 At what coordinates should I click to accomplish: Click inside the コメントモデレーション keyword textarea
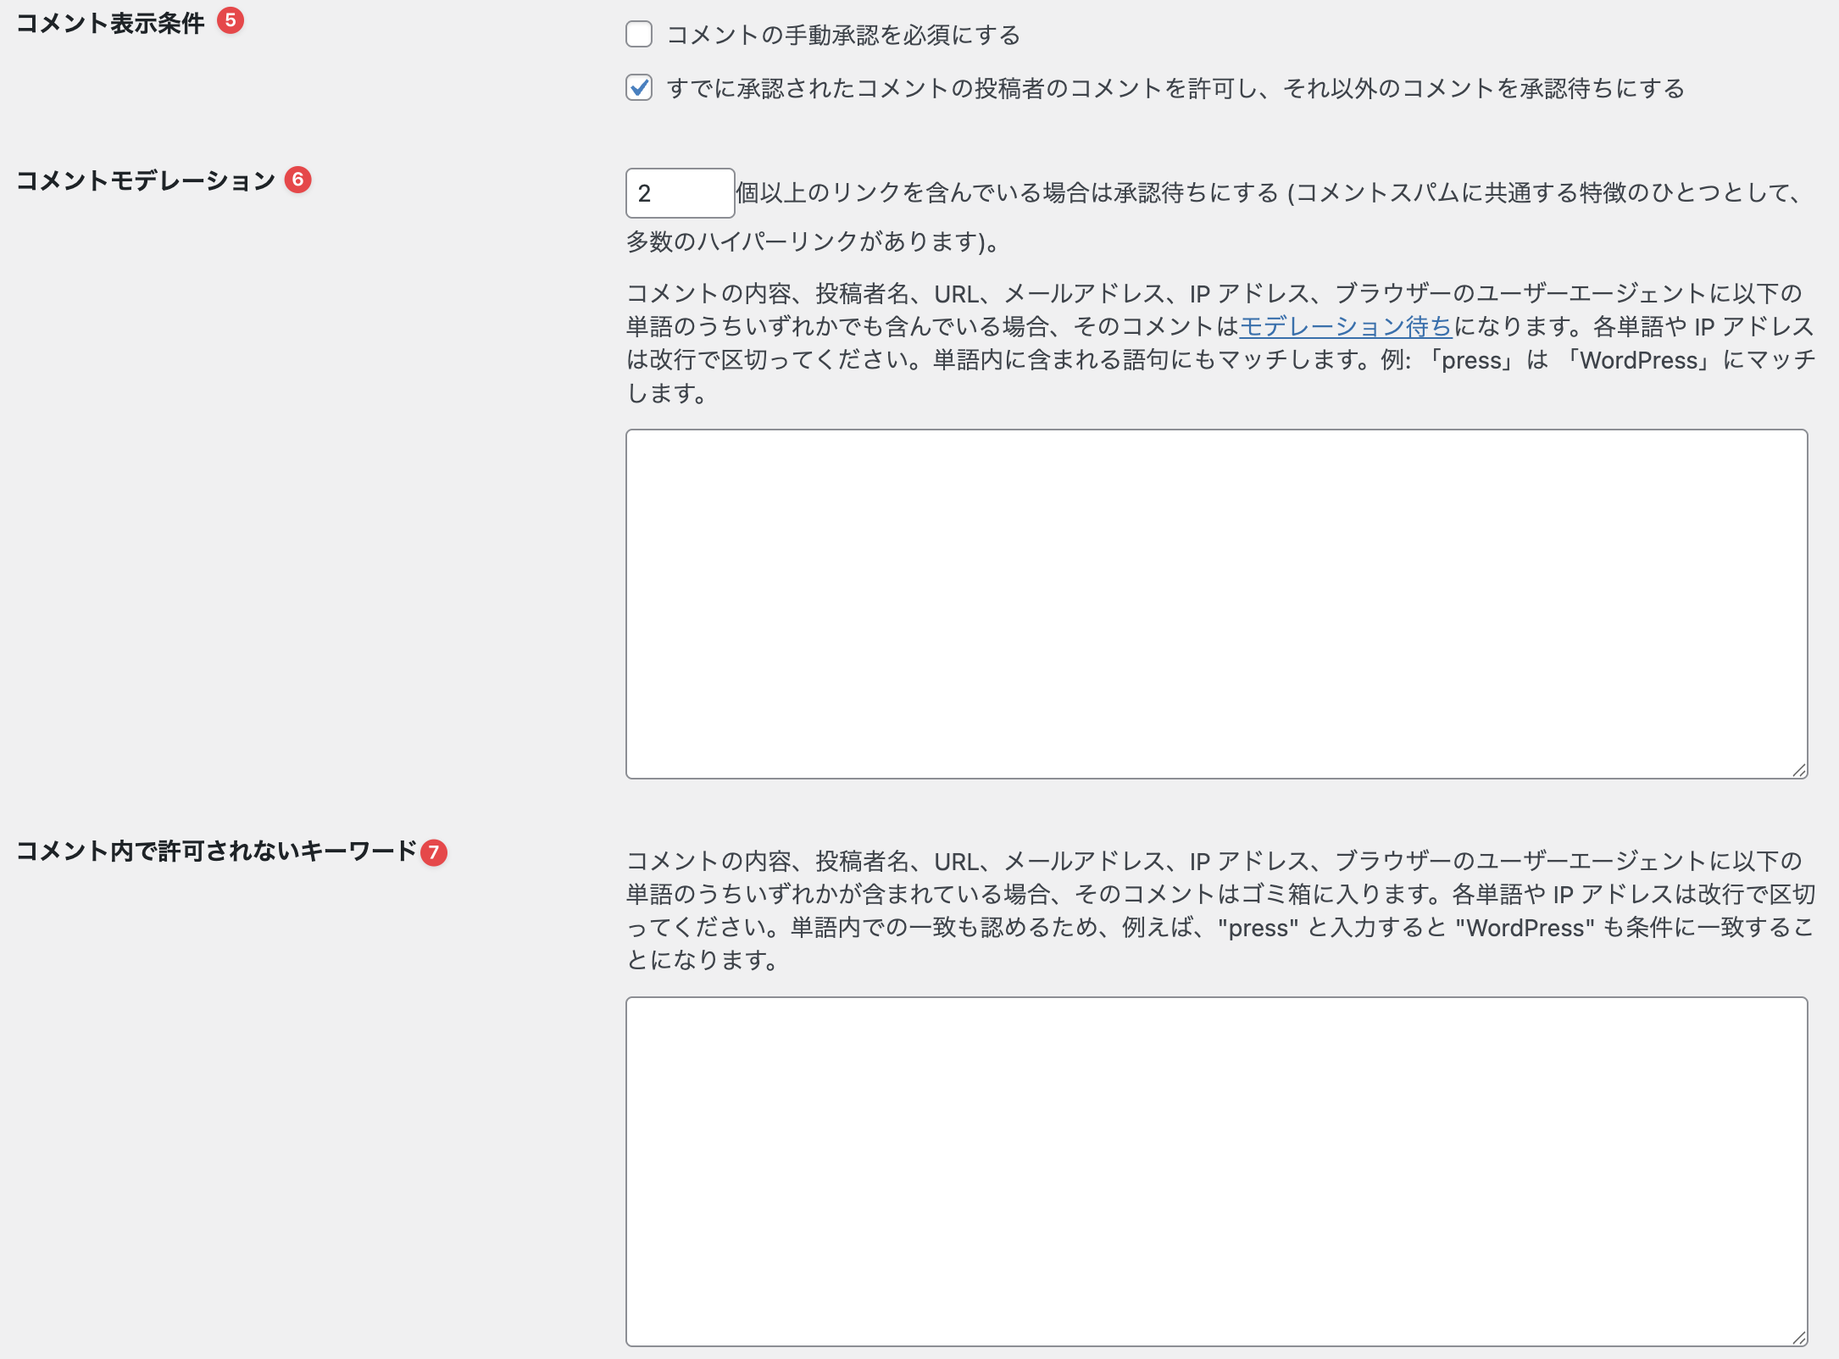coord(1216,603)
